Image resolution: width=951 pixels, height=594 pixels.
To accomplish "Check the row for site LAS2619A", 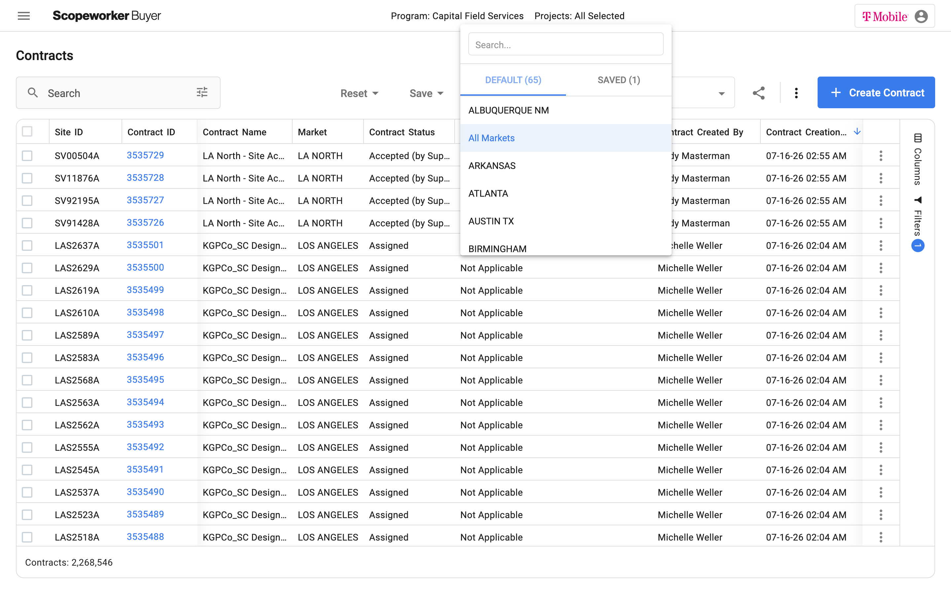I will click(27, 290).
